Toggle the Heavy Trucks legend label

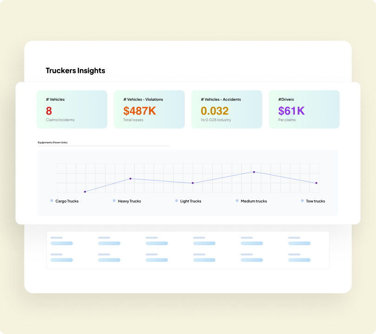[x=130, y=201]
